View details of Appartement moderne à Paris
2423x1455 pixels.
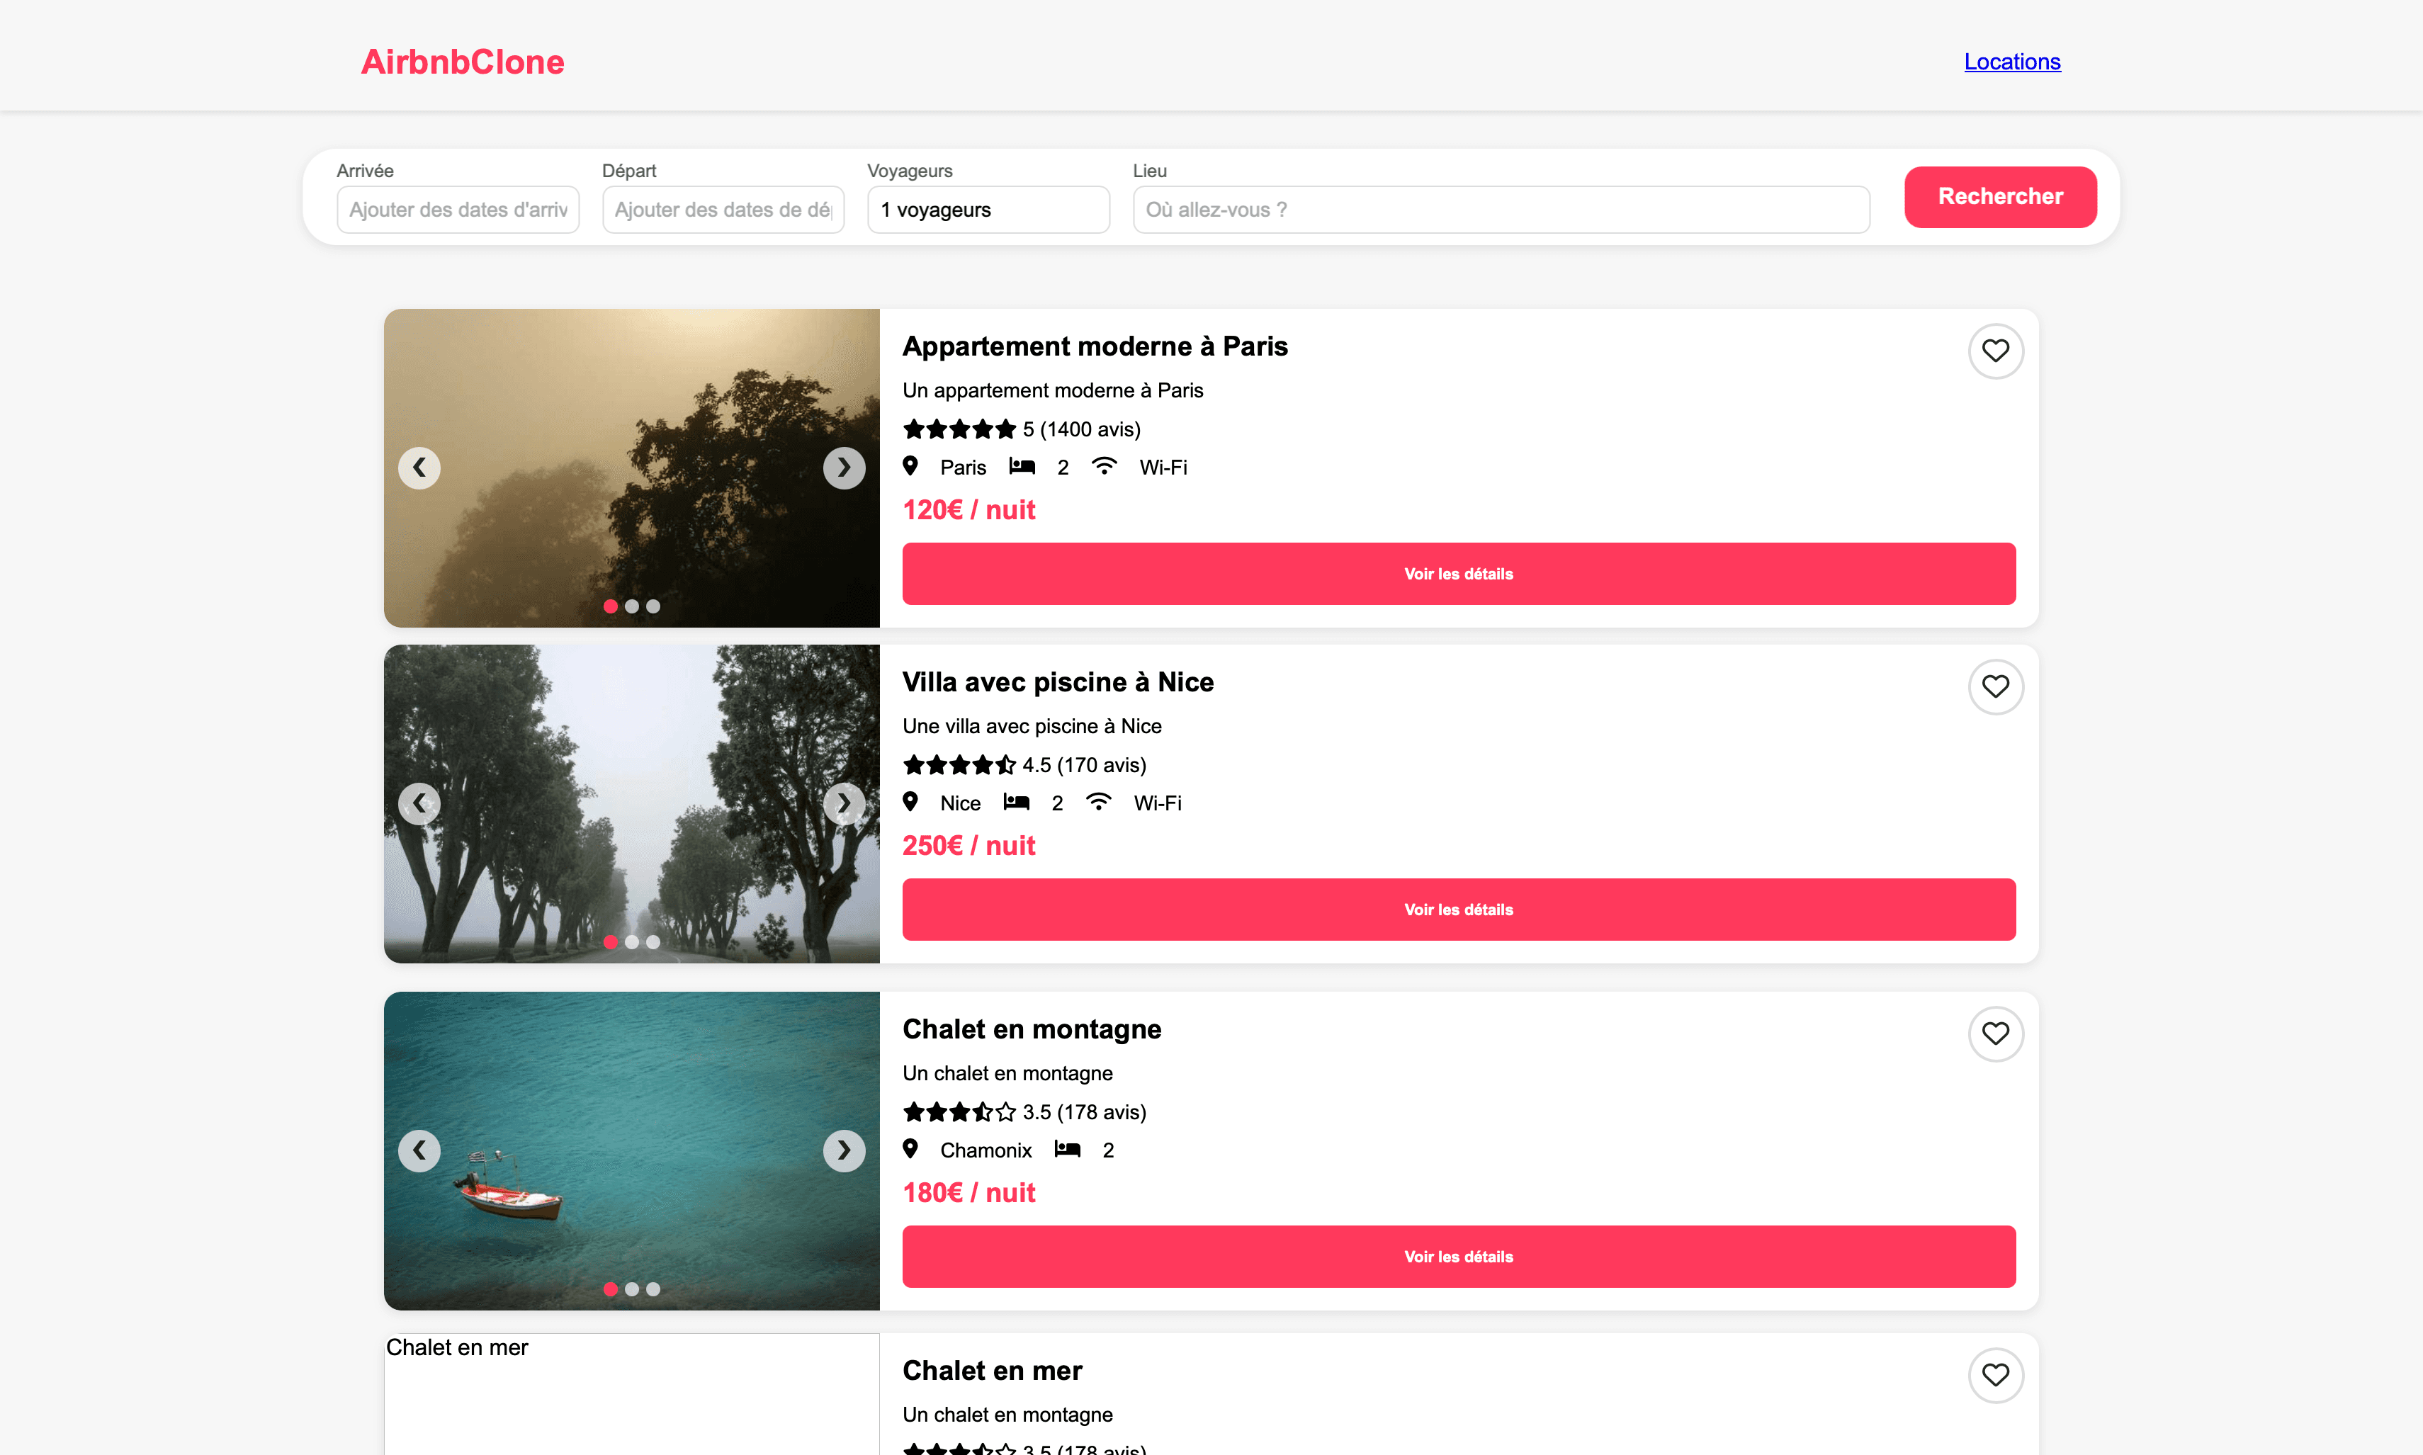(x=1458, y=574)
